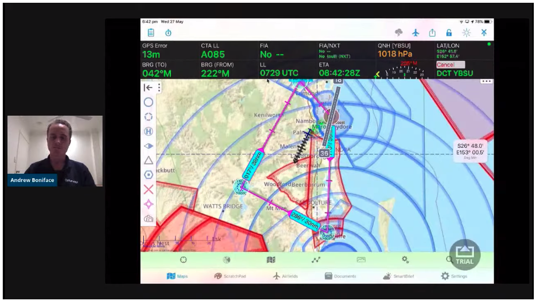Open the weather storm cloud overlay
Viewport: 536px width, 301px height.
click(398, 33)
